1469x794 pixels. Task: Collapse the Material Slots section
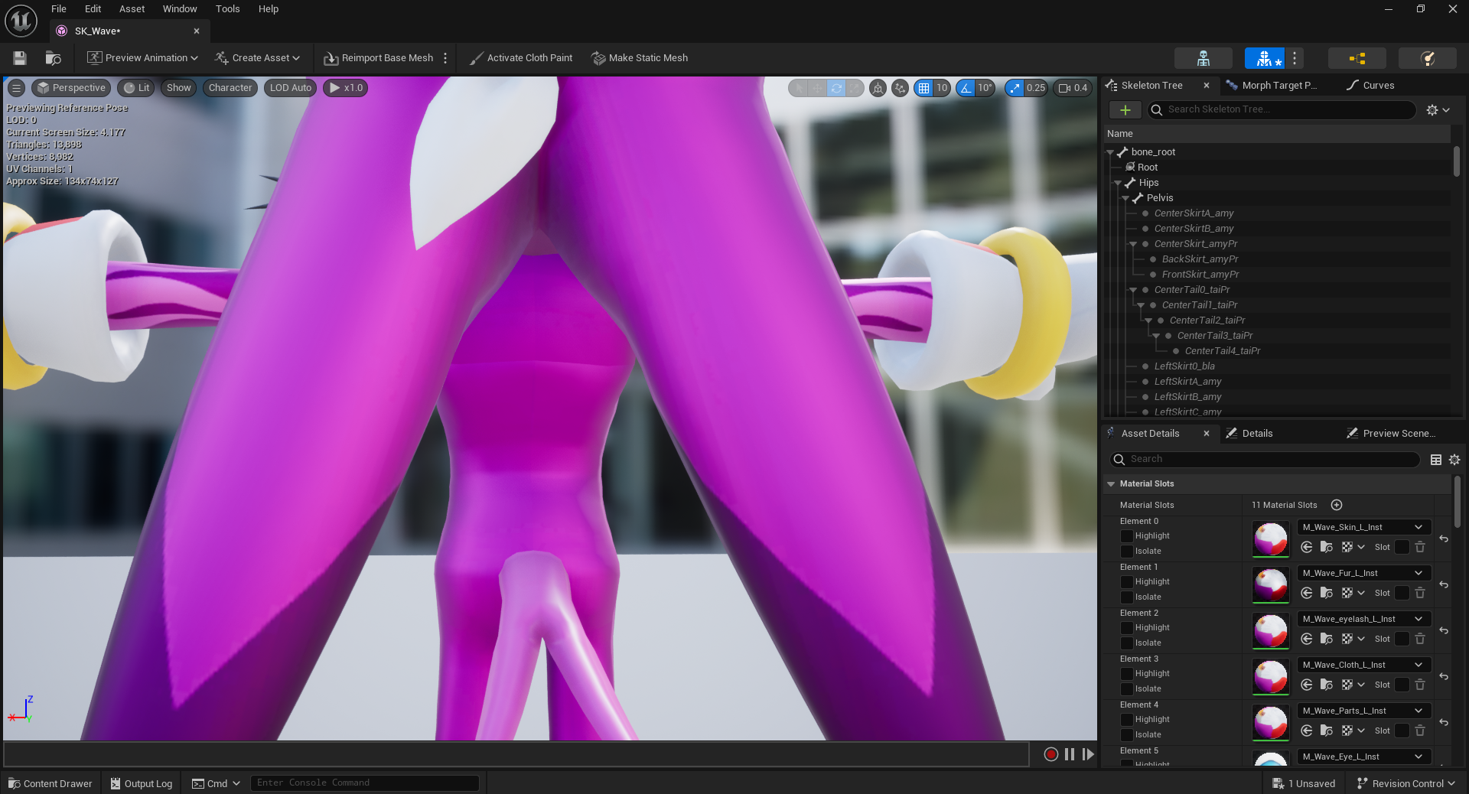(x=1111, y=484)
